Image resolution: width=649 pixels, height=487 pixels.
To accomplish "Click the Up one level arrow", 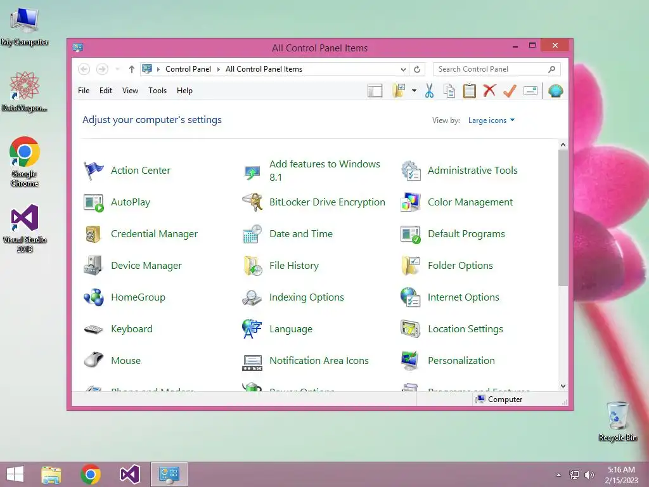I will click(x=132, y=69).
